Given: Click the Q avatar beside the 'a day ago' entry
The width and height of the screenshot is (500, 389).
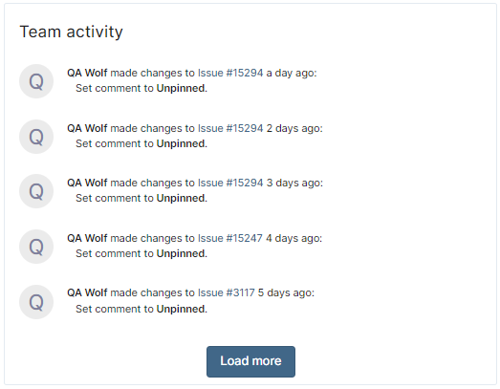Looking at the screenshot, I should (36, 81).
